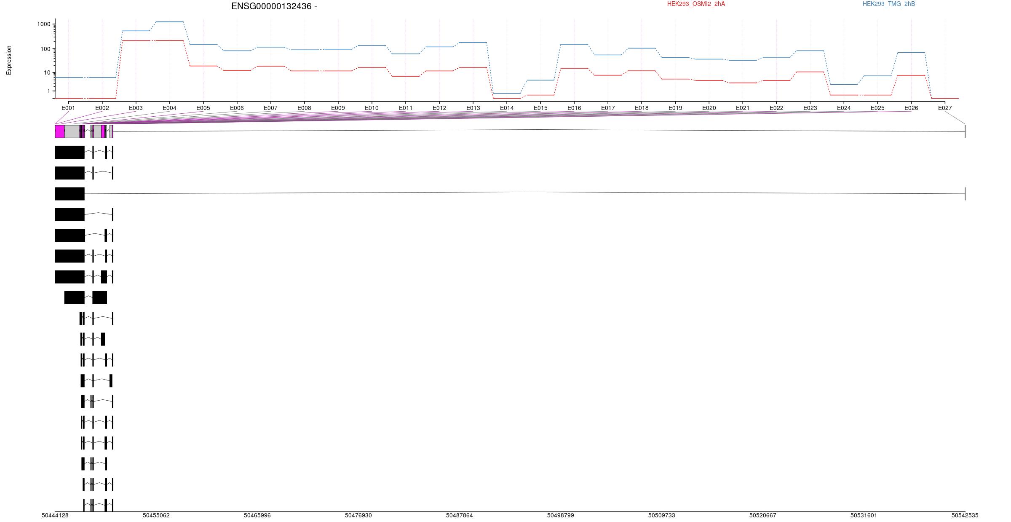The width and height of the screenshot is (1011, 522).
Task: Click the blue TMG line peak at E004
Action: (x=169, y=21)
